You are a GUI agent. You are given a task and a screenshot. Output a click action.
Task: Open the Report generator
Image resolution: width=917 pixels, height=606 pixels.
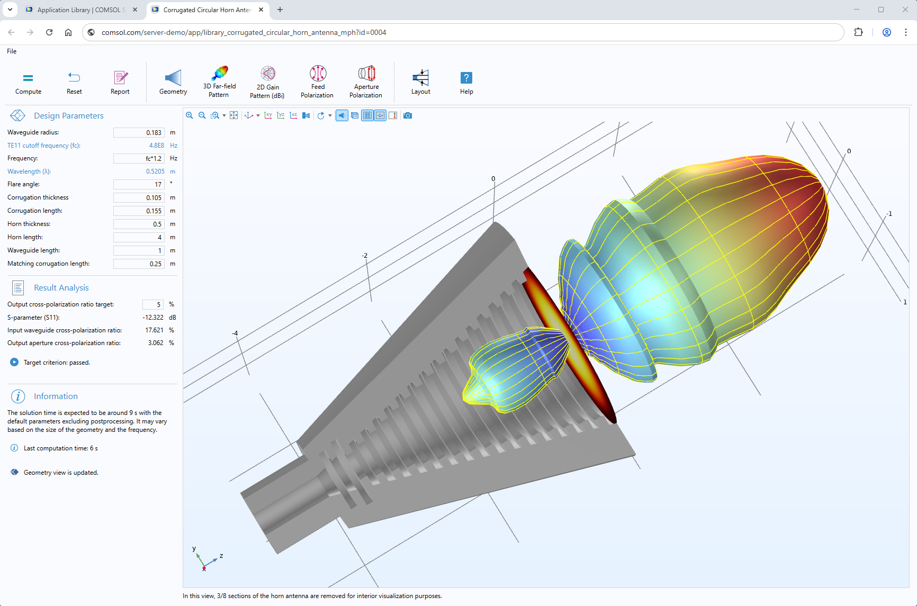pyautogui.click(x=120, y=82)
